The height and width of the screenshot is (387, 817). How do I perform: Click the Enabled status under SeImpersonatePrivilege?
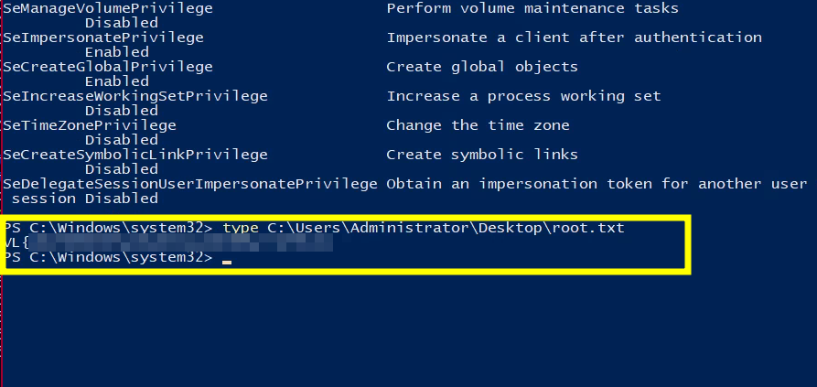[117, 52]
